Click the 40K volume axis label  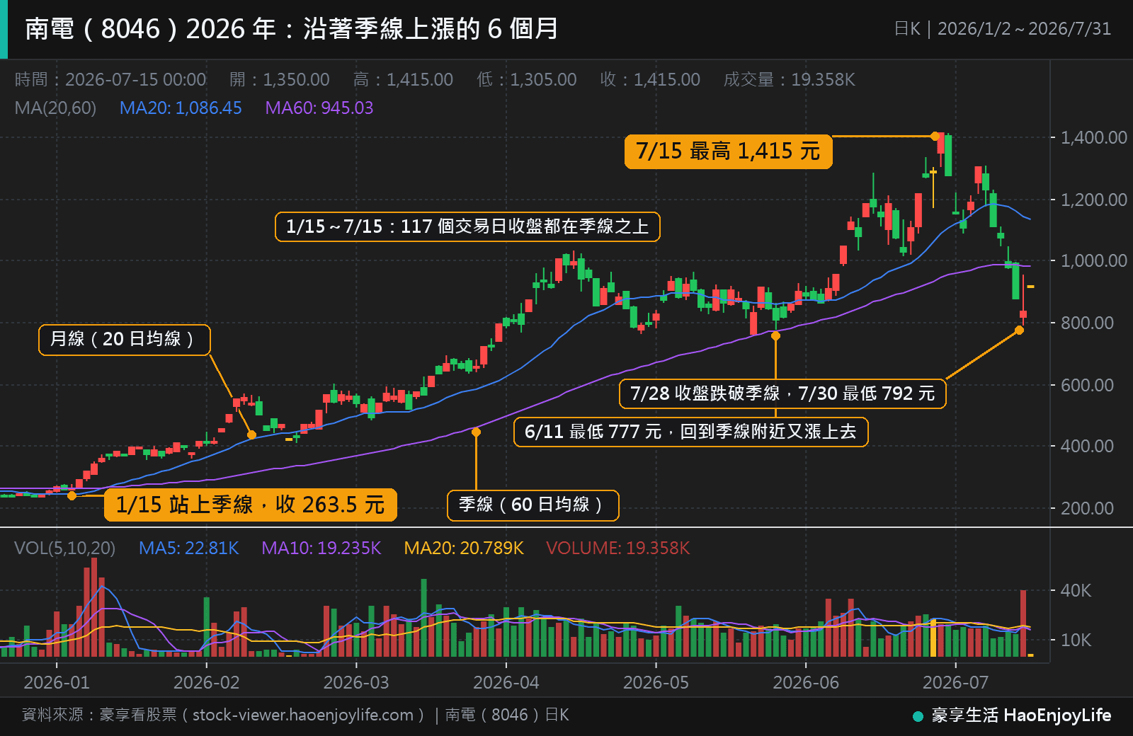(1076, 590)
